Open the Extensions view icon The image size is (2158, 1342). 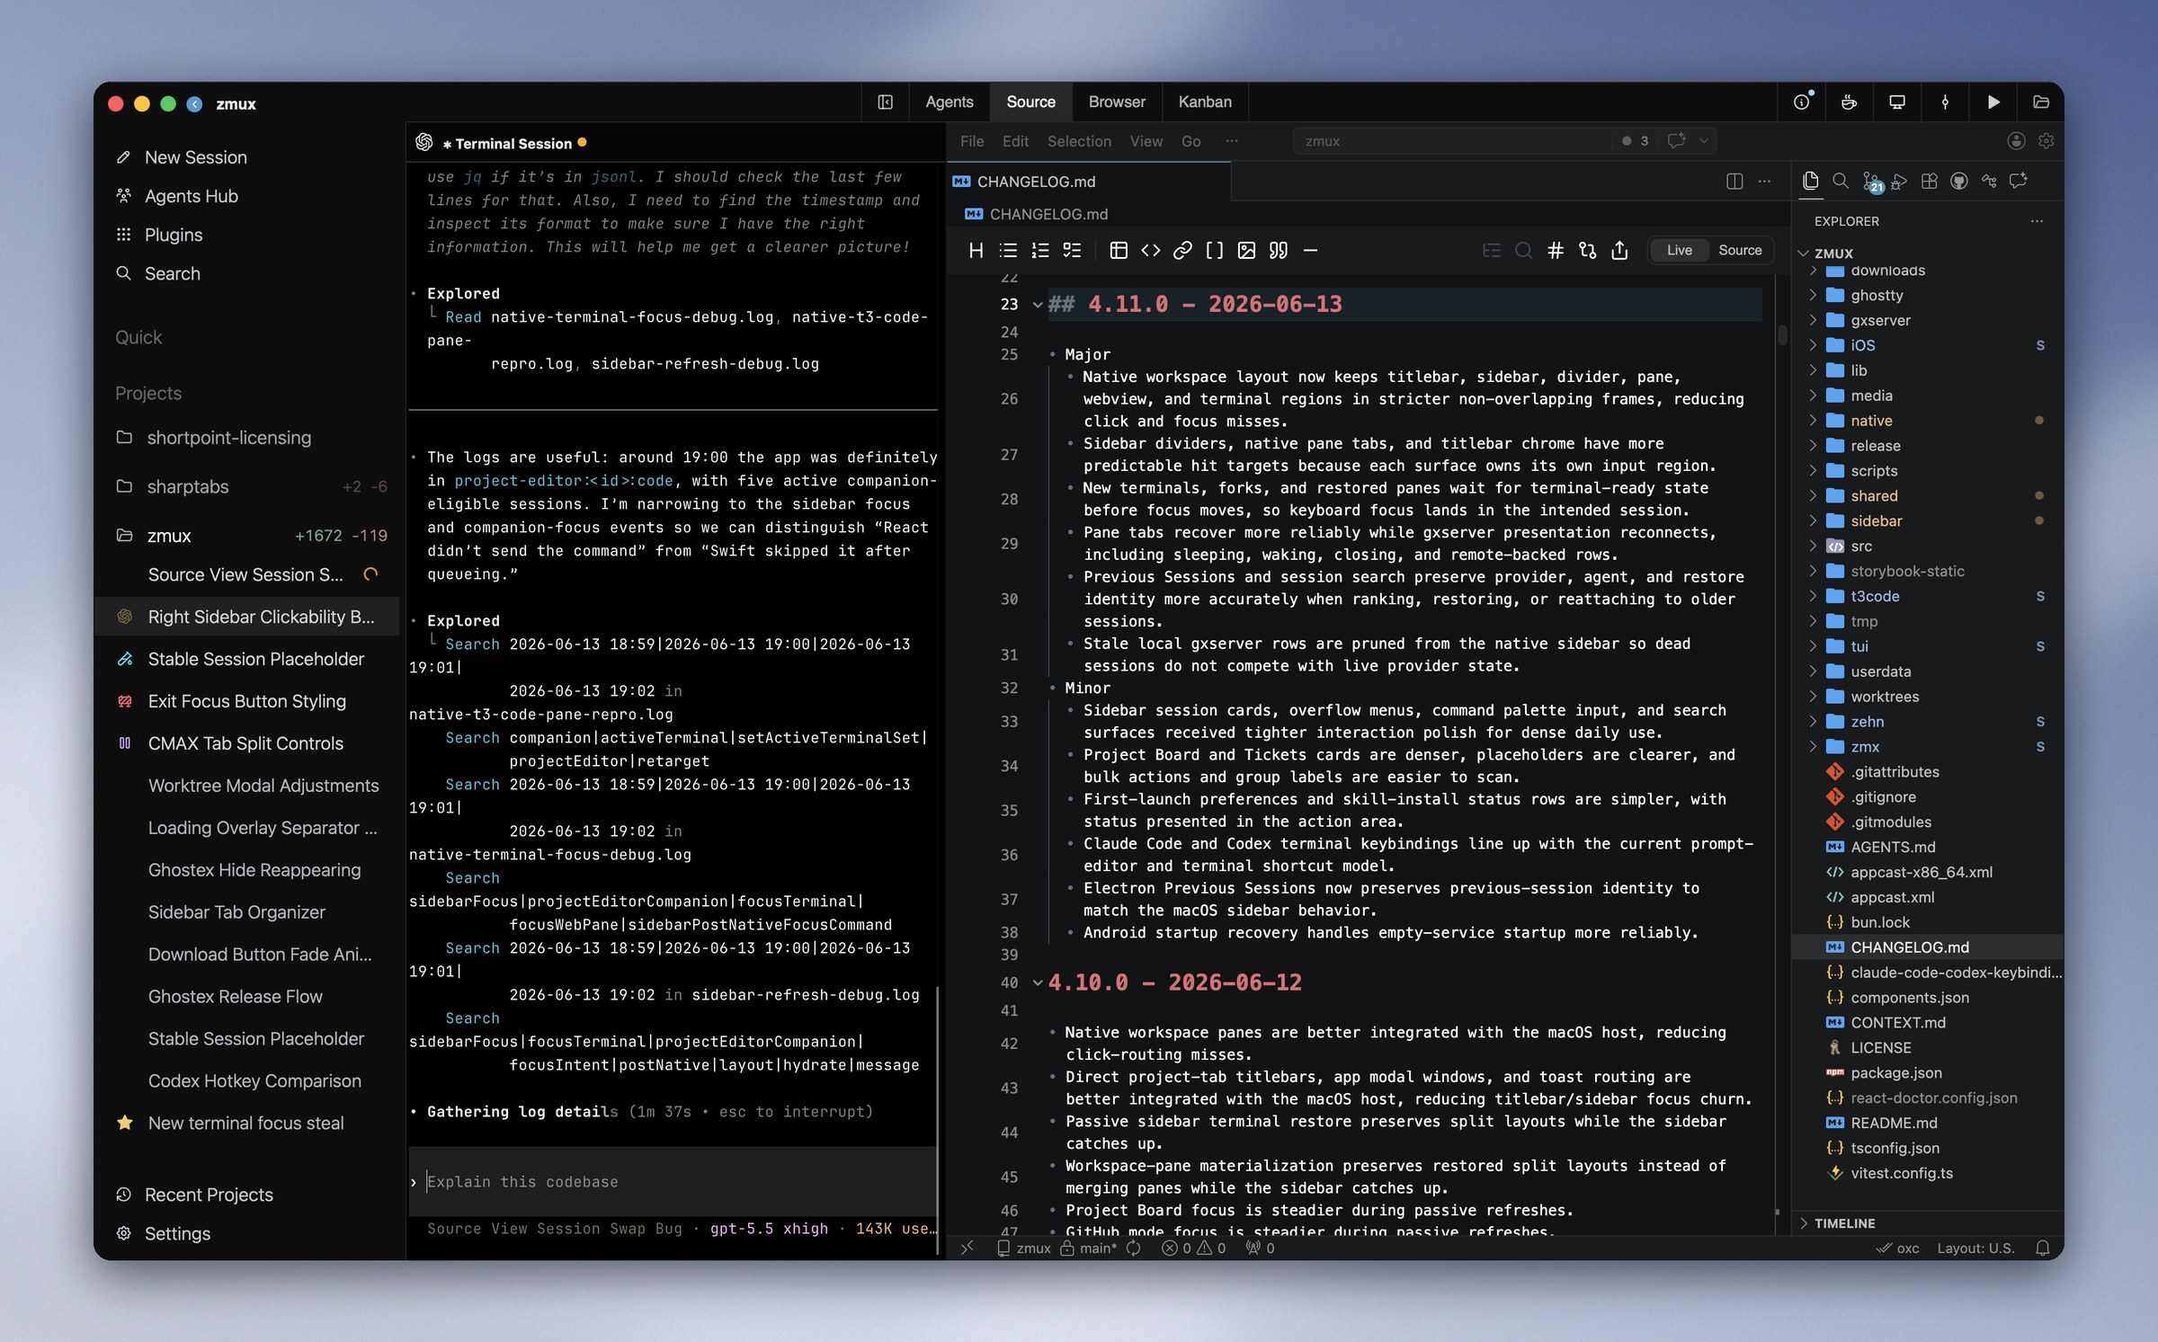pos(1930,182)
